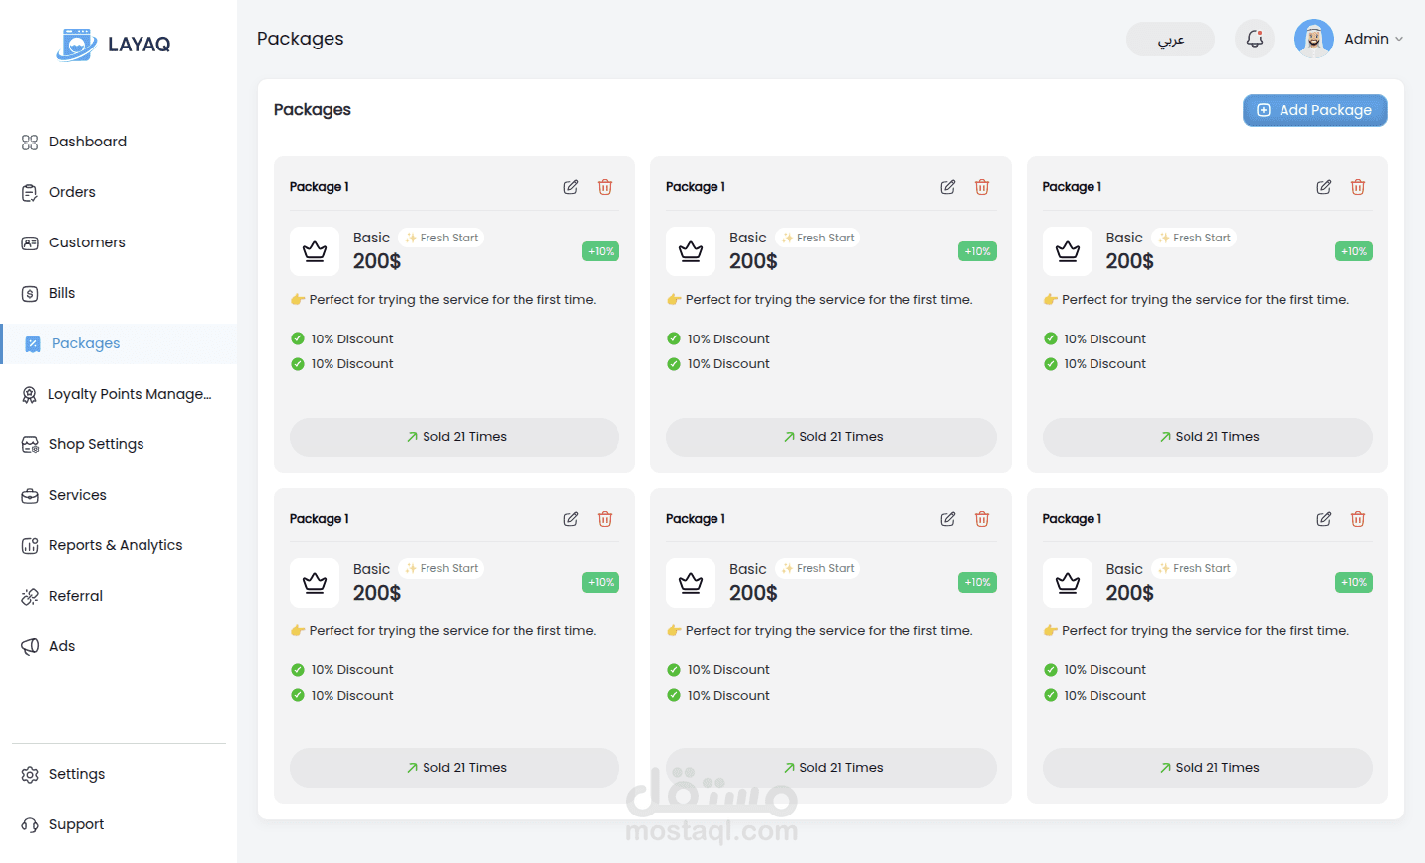The width and height of the screenshot is (1425, 863).
Task: Delete the bottom-left package card
Action: 605,519
